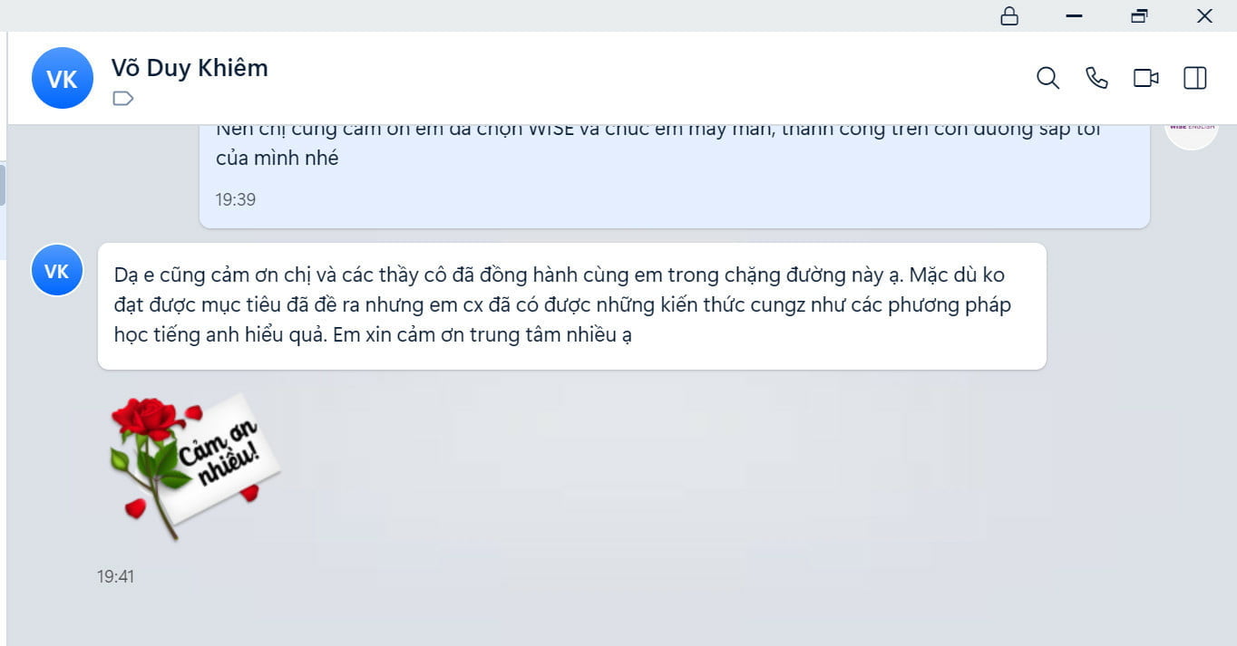Open the message search magnifier icon
The height and width of the screenshot is (646, 1237).
1047,78
